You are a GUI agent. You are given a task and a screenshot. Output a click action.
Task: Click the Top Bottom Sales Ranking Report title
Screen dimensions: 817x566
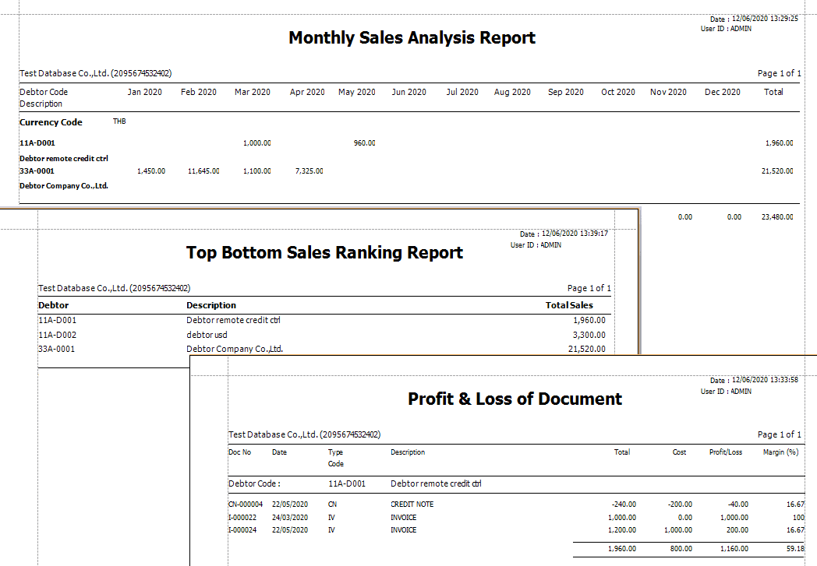324,252
